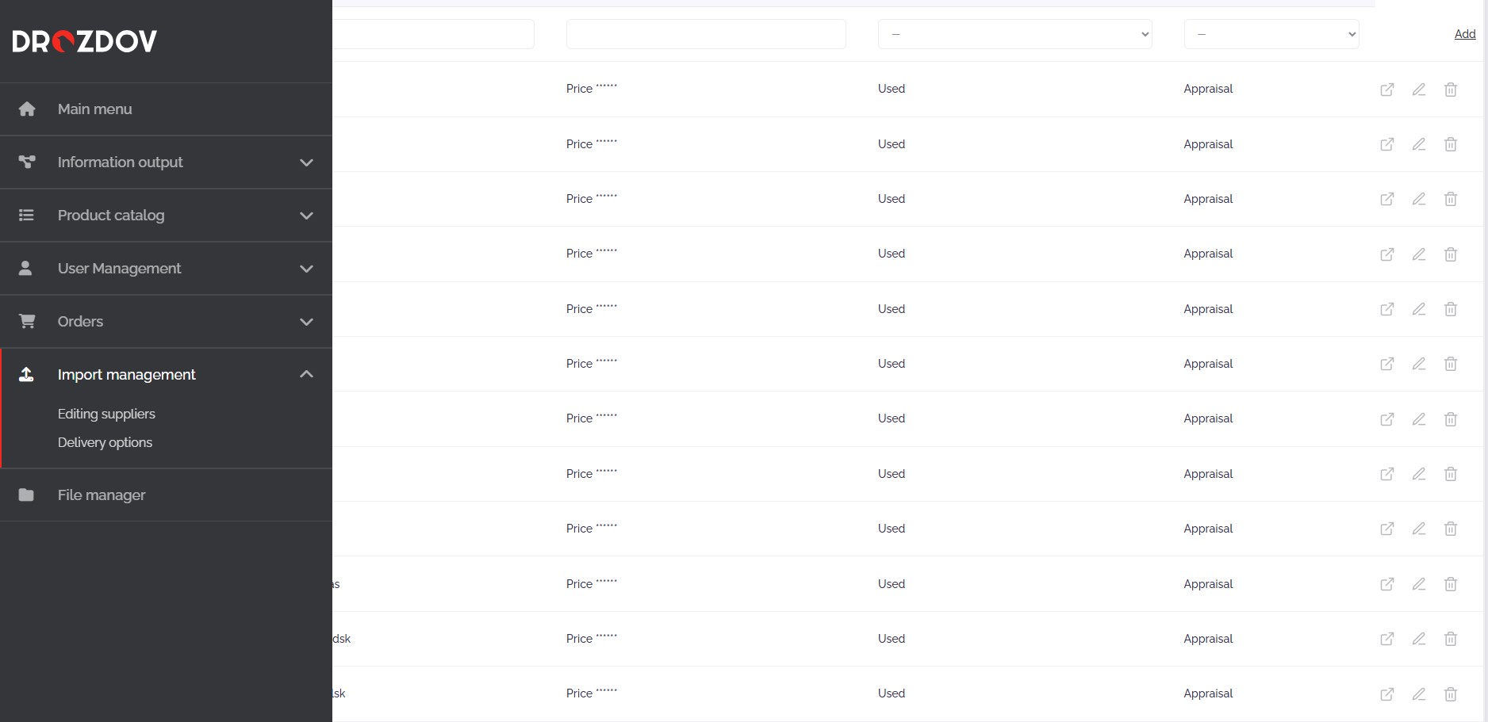Click the shopping cart icon beside Orders
This screenshot has width=1488, height=722.
[x=27, y=322]
